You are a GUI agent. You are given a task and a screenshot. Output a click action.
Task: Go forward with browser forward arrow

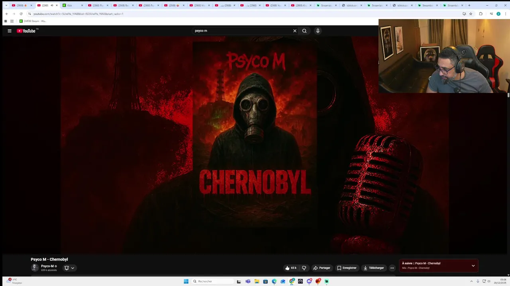(14, 14)
